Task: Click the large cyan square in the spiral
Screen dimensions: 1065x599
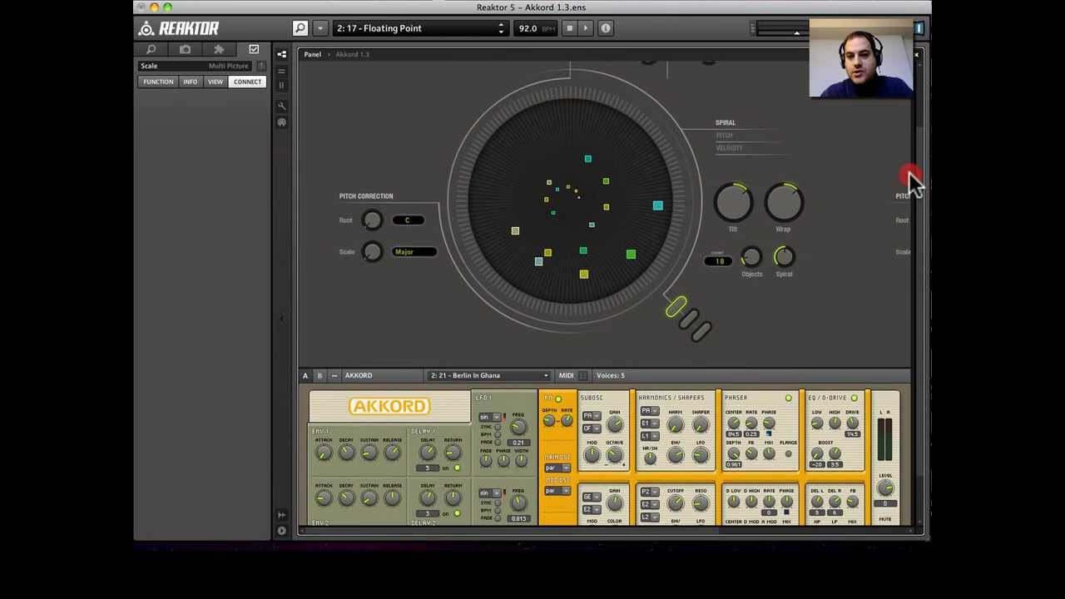Action: coord(657,205)
